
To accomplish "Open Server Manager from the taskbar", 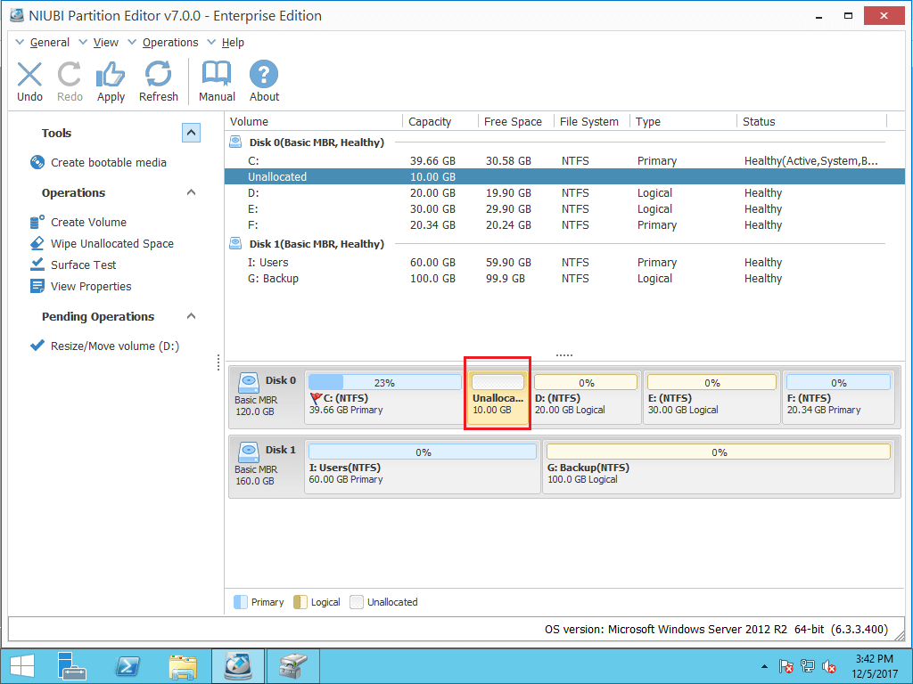I will tap(72, 666).
